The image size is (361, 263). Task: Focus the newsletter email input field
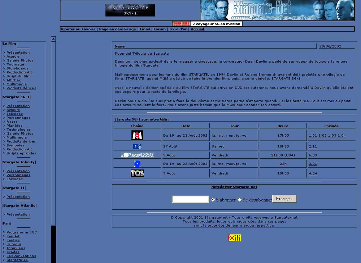190,199
